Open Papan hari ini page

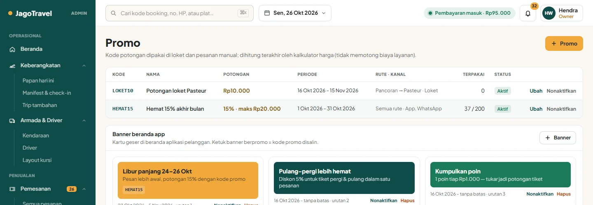(x=38, y=81)
